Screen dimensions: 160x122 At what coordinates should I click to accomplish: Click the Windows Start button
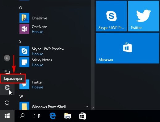click(x=7, y=116)
